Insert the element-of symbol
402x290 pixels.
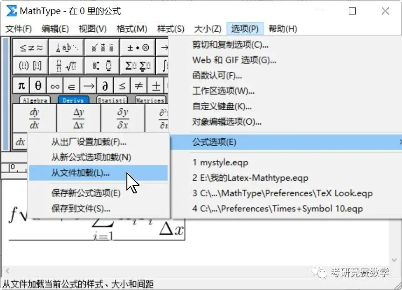[71, 85]
